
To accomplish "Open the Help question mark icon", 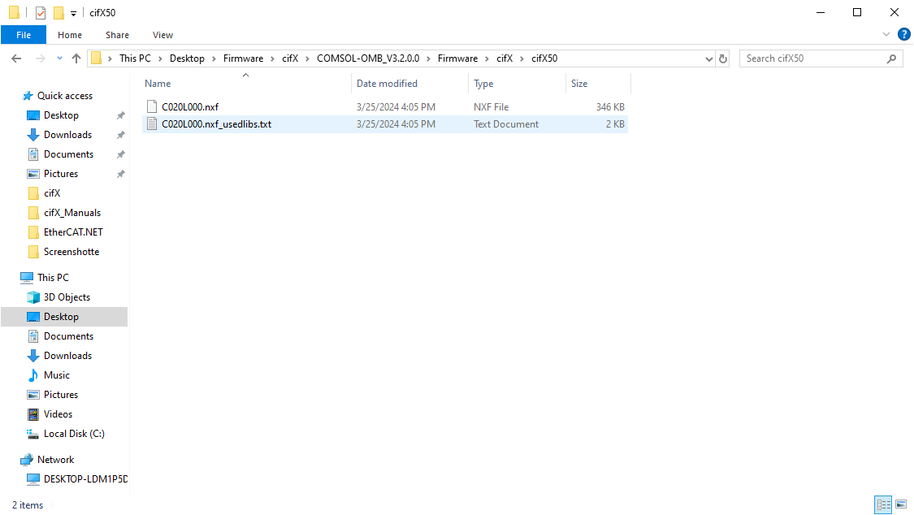I will click(x=903, y=34).
